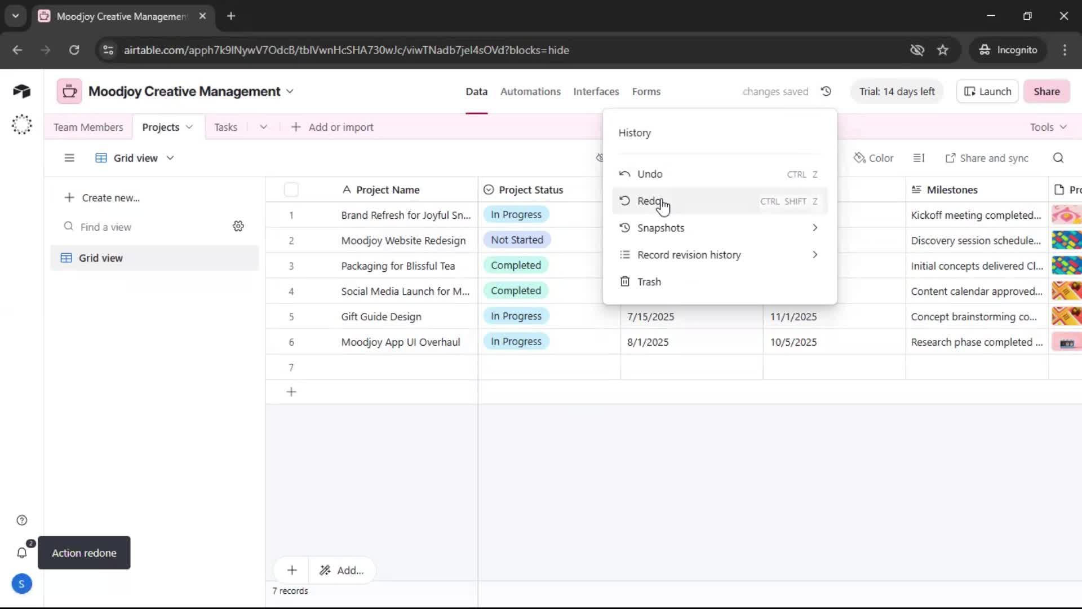This screenshot has width=1082, height=609.
Task: Expand the Moodjoy Creative Management base menu
Action: (x=290, y=91)
